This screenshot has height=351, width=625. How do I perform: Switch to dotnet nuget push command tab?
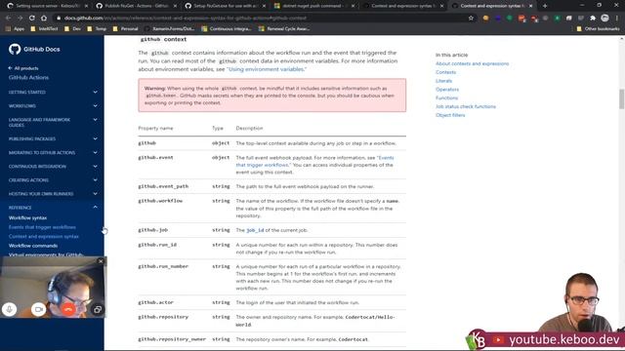pos(314,6)
